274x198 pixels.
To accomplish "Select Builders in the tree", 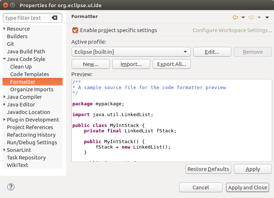I will [x=17, y=36].
